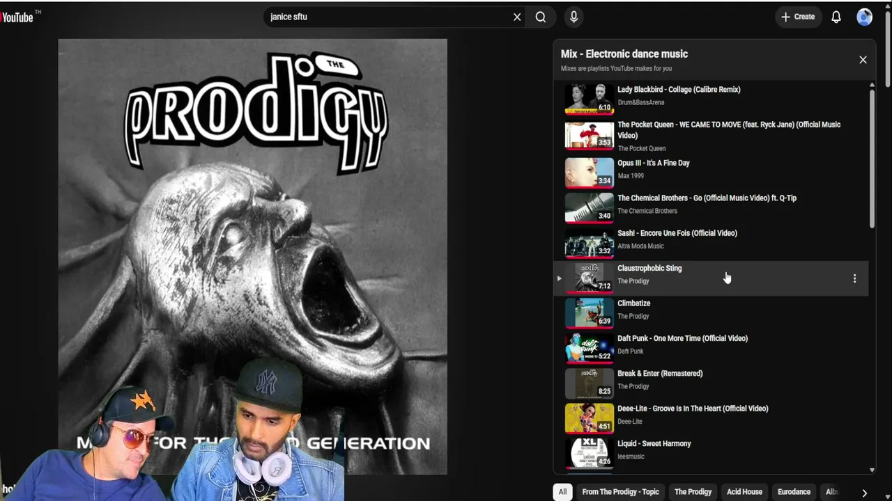Play Daft Punk - One More Time
Viewport: 892px width, 501px height.
pos(682,338)
